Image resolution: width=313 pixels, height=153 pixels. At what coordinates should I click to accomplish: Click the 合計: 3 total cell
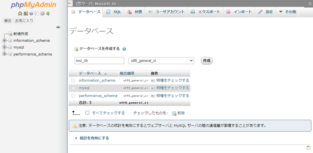85,103
